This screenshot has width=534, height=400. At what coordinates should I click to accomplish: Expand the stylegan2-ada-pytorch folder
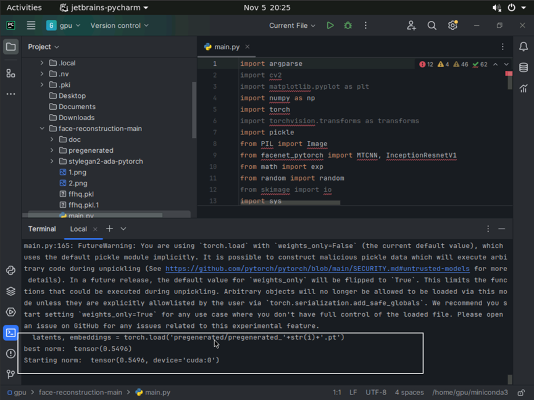coord(52,161)
